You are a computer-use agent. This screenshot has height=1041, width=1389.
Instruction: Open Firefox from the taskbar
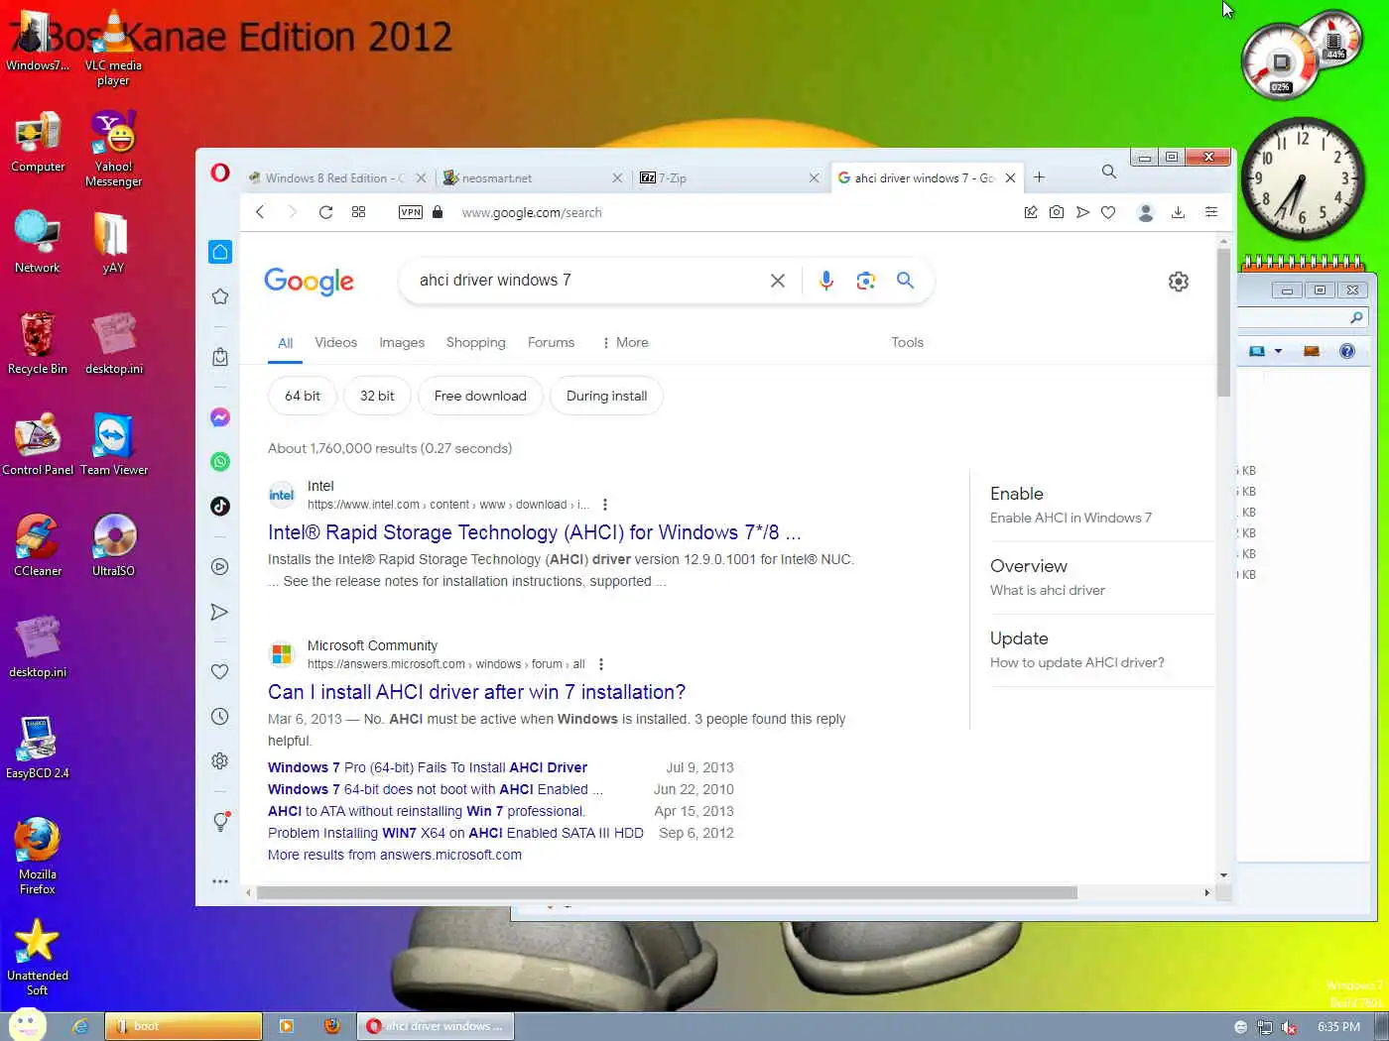pyautogui.click(x=332, y=1026)
